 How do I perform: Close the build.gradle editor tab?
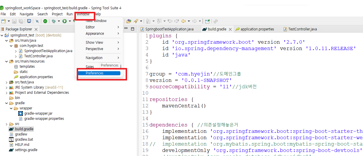tap(230, 29)
